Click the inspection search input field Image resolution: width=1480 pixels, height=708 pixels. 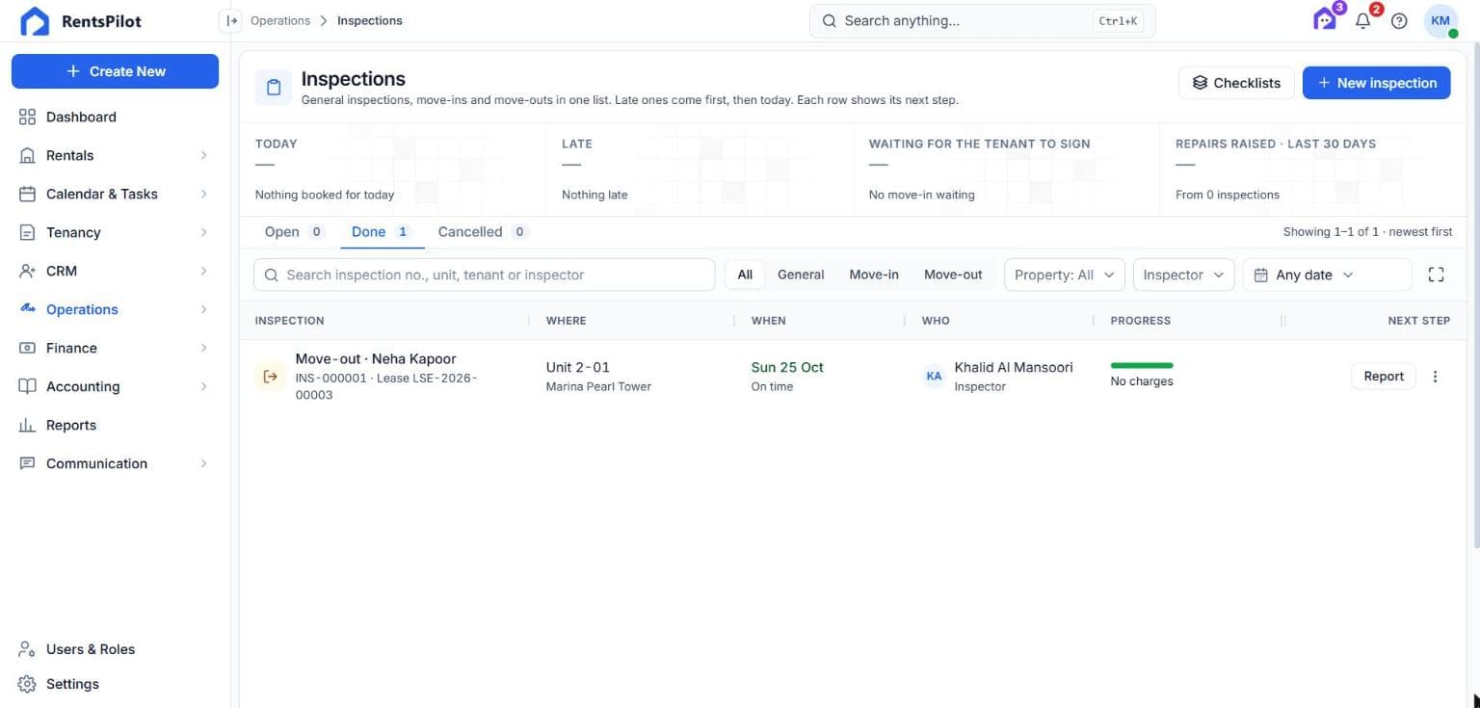485,275
